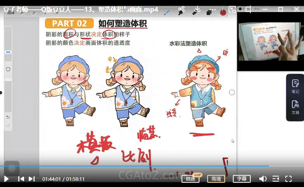The width and height of the screenshot is (304, 187).
Task: Skip to the previous video
Action: (x=21, y=179)
